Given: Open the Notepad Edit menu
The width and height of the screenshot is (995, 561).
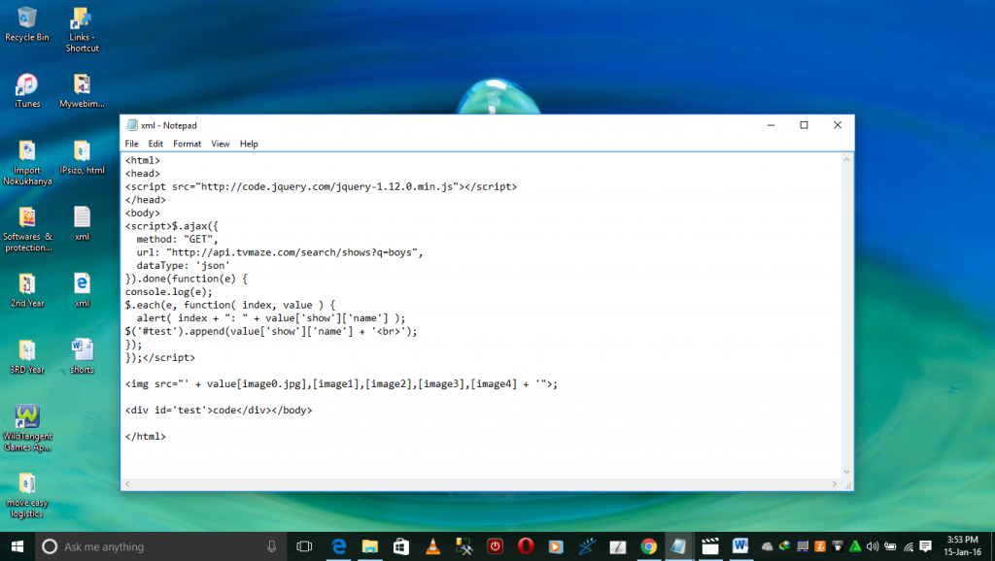Looking at the screenshot, I should (x=155, y=144).
